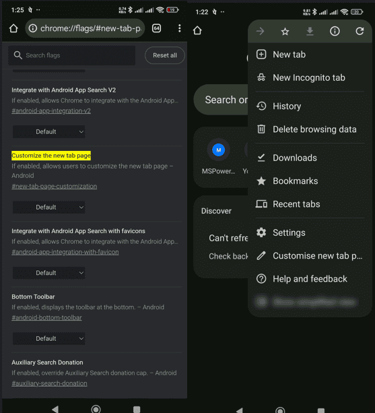Image resolution: width=375 pixels, height=413 pixels.
Task: Click the Settings gear icon
Action: (x=261, y=232)
